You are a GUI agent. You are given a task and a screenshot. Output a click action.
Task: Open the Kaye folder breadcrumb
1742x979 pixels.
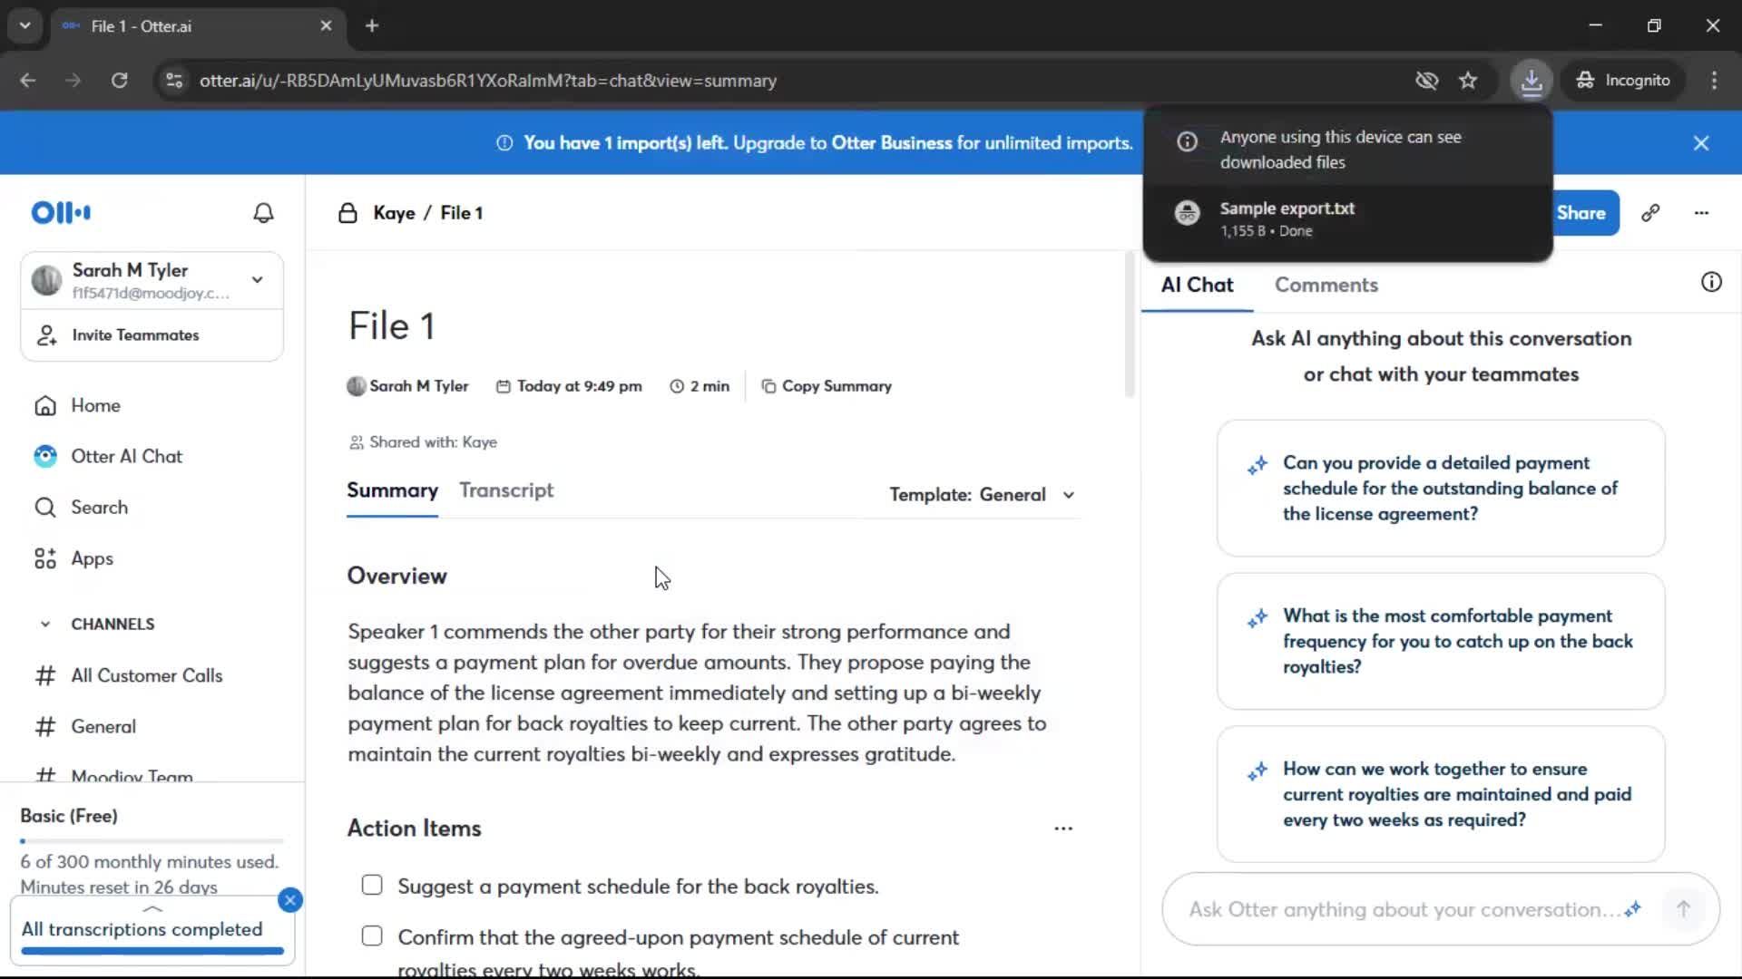(x=394, y=213)
